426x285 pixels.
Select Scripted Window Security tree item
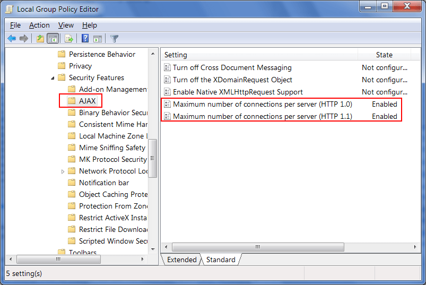coord(113,241)
